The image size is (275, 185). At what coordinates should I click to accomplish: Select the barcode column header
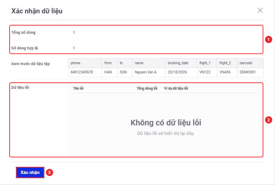[x=250, y=63]
